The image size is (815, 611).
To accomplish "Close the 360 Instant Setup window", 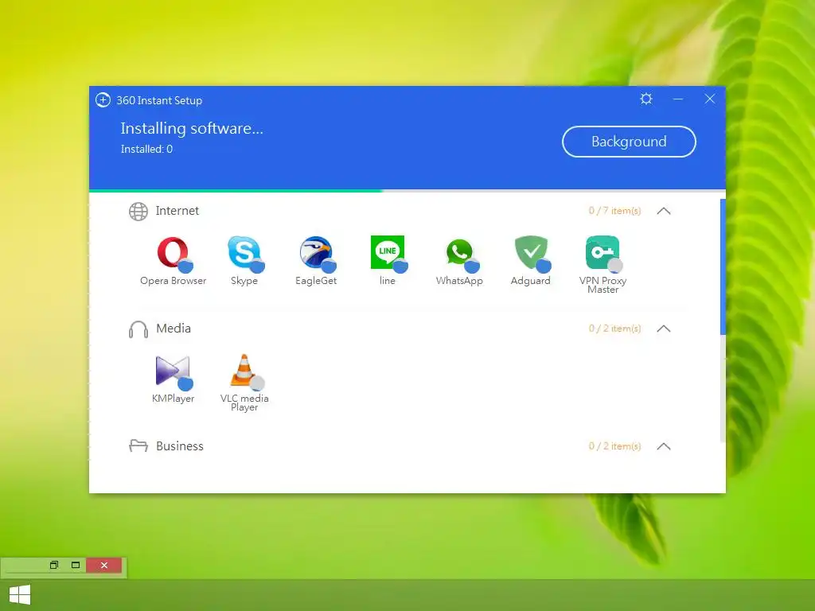I will 710,99.
